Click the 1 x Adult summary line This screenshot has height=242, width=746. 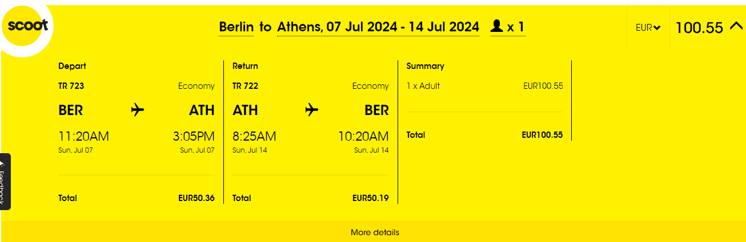484,86
